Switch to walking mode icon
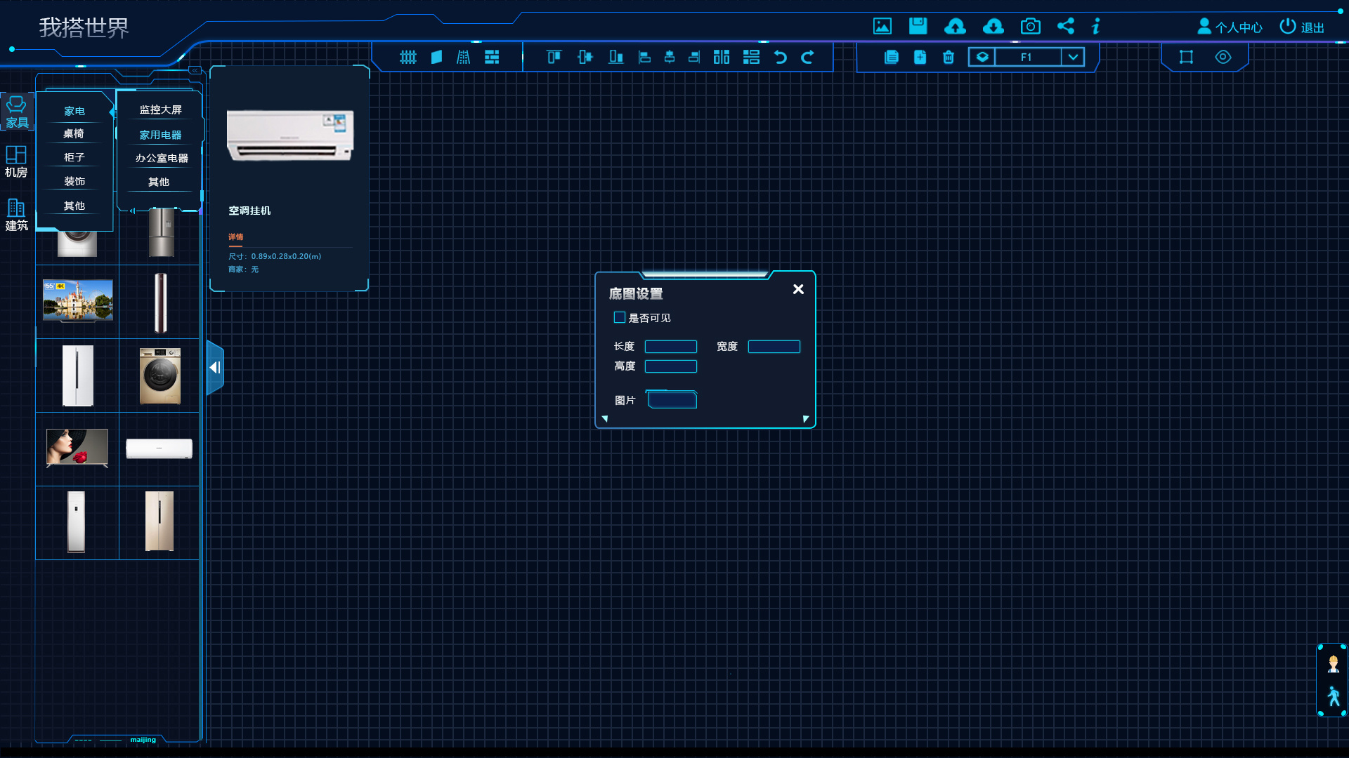This screenshot has height=758, width=1349. point(1334,696)
